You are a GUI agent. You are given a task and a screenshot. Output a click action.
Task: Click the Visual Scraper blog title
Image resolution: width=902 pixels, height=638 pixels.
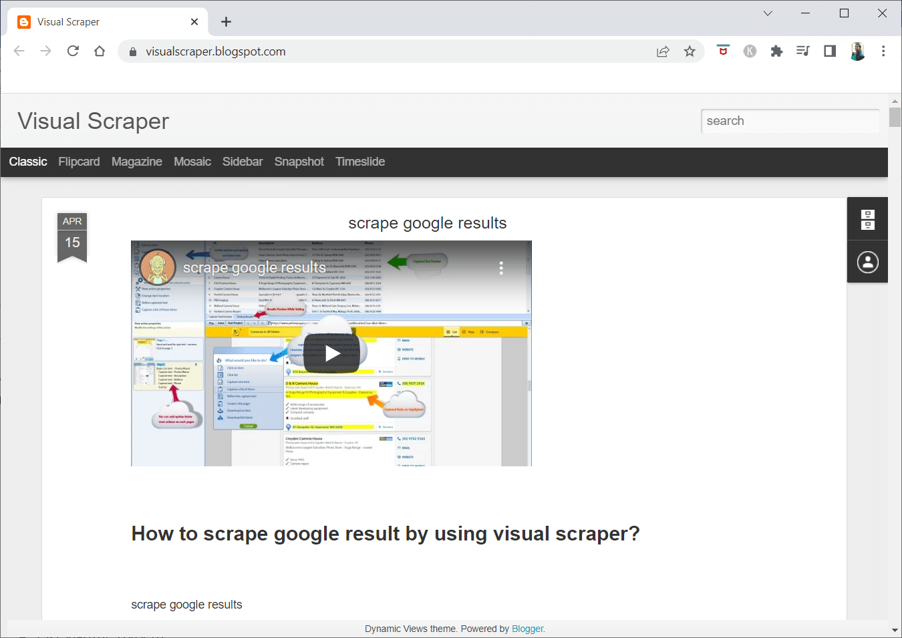click(x=94, y=121)
